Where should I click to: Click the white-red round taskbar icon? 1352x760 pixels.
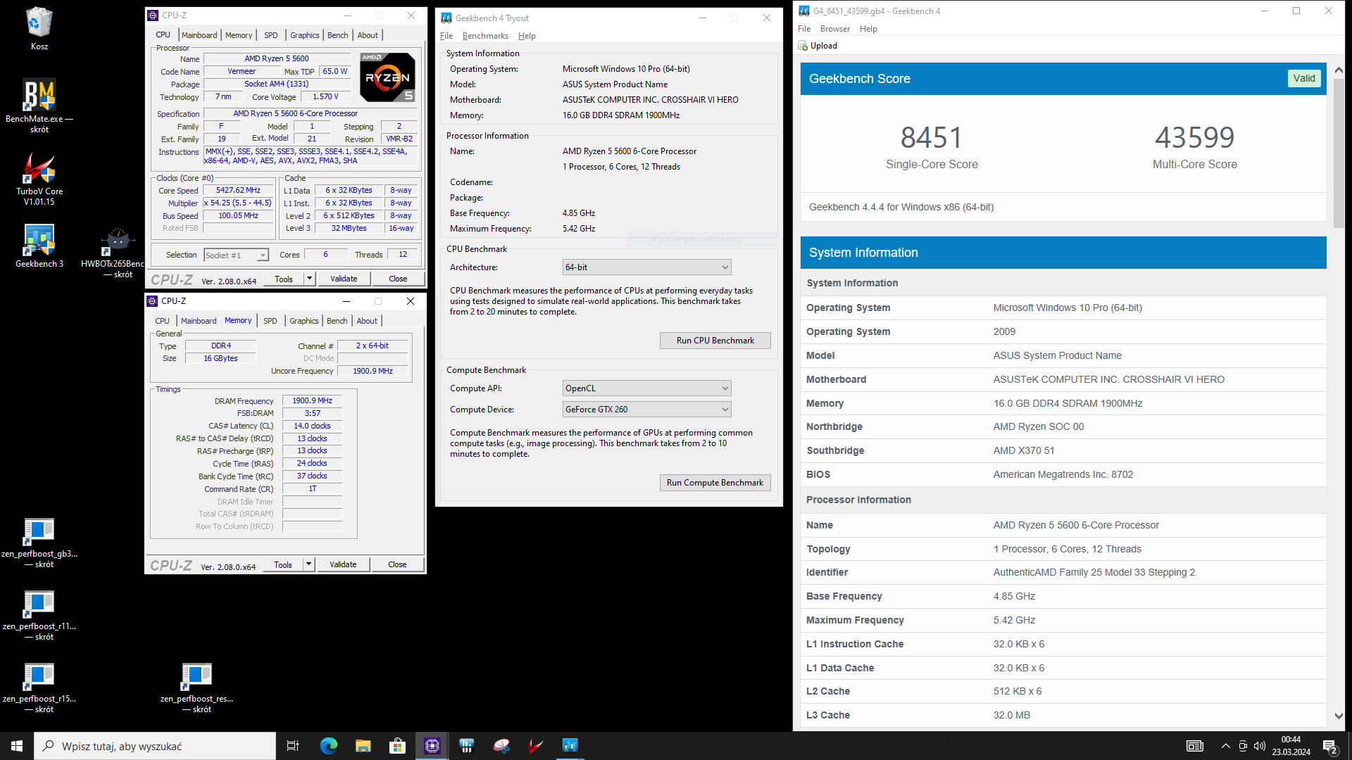tap(501, 746)
